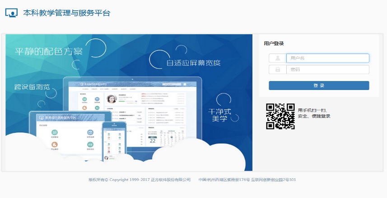Click the 用户登录 heading

[x=274, y=44]
